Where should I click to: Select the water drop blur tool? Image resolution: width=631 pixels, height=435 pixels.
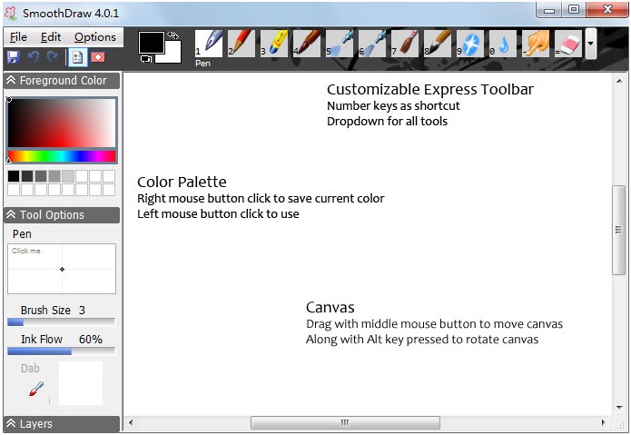click(503, 43)
